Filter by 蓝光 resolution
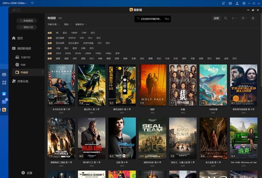Viewport: 262px width, 178px height. pyautogui.click(x=65, y=33)
